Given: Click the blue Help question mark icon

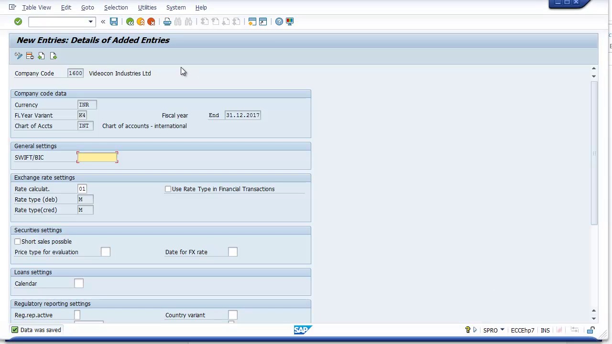Looking at the screenshot, I should point(279,21).
